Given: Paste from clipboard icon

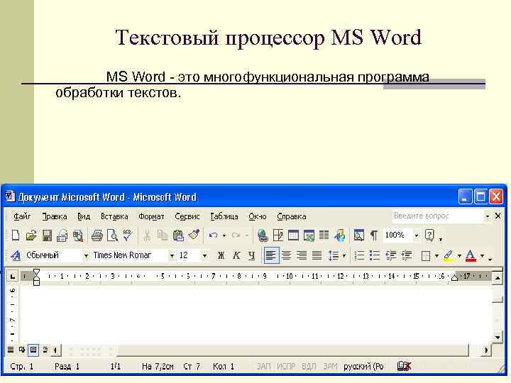Looking at the screenshot, I should (x=178, y=235).
